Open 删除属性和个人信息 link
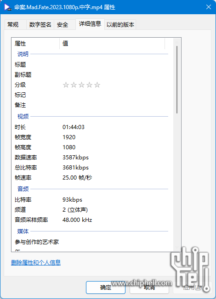 coord(36,263)
